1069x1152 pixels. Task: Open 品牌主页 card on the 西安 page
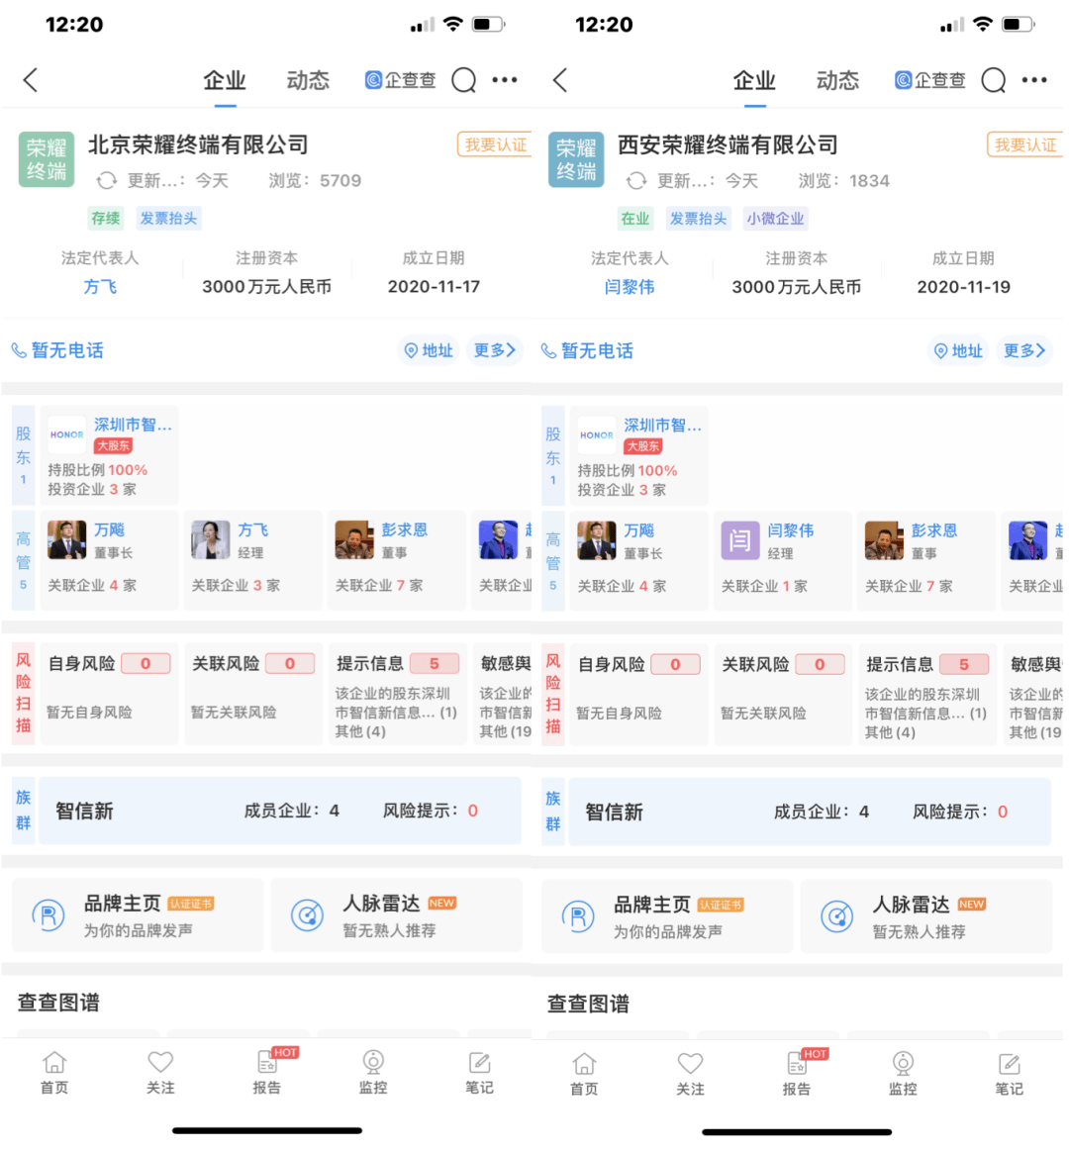coord(667,916)
